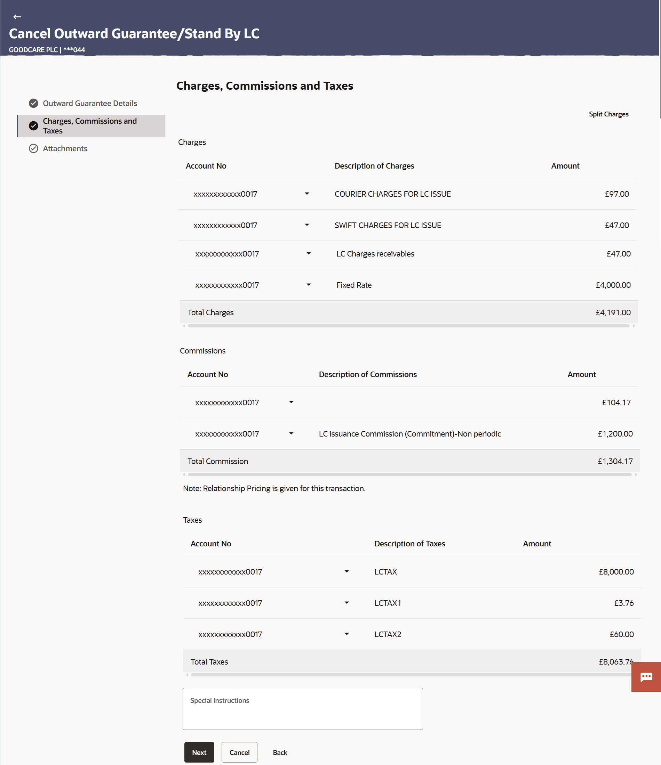661x765 pixels.
Task: Click the Cancel button
Action: pos(239,752)
